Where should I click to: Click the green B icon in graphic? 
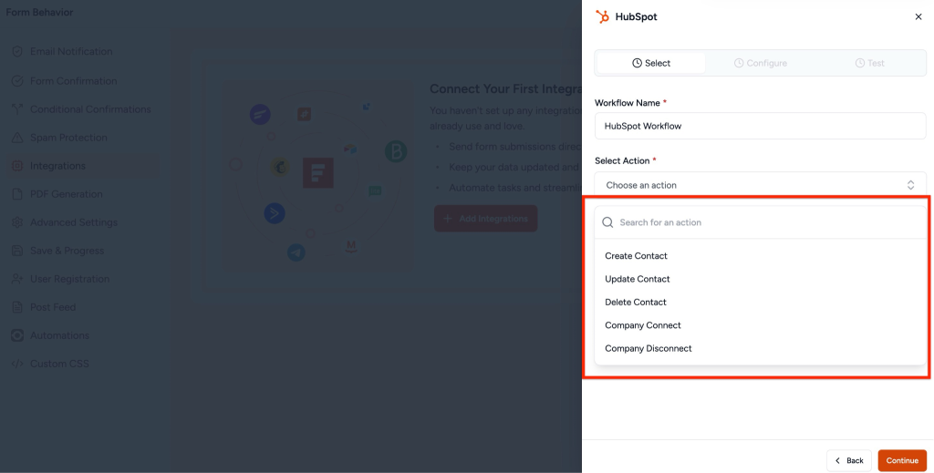(x=396, y=151)
